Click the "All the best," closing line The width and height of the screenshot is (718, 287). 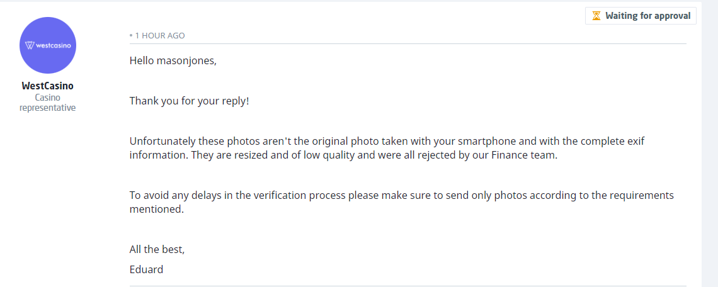[157, 249]
